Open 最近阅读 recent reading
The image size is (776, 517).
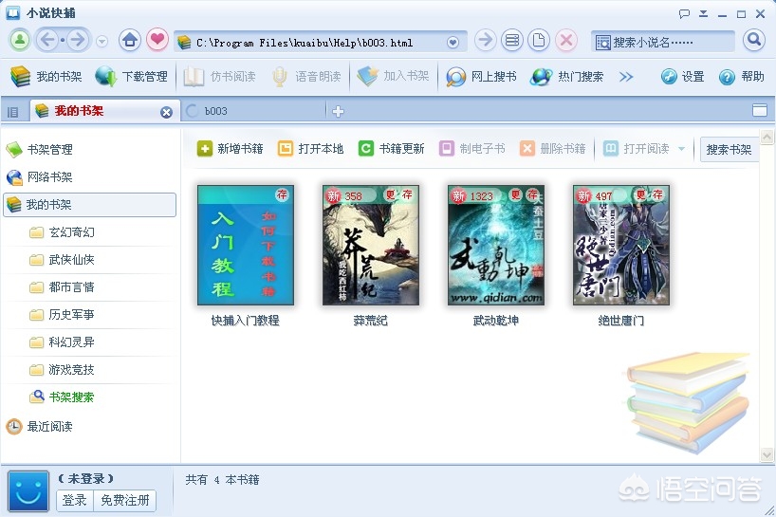(x=40, y=427)
